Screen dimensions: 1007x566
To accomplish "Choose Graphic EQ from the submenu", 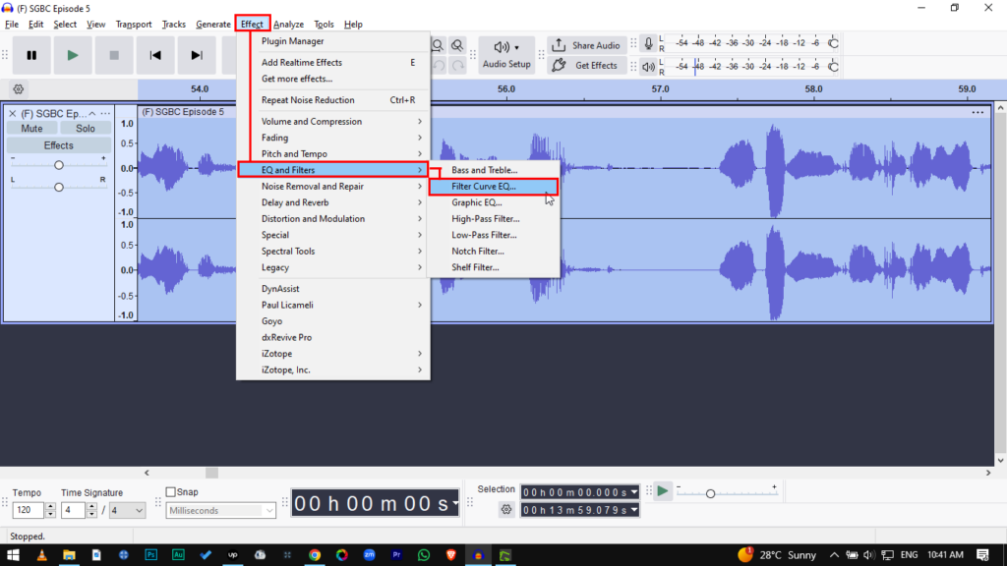I will point(477,202).
